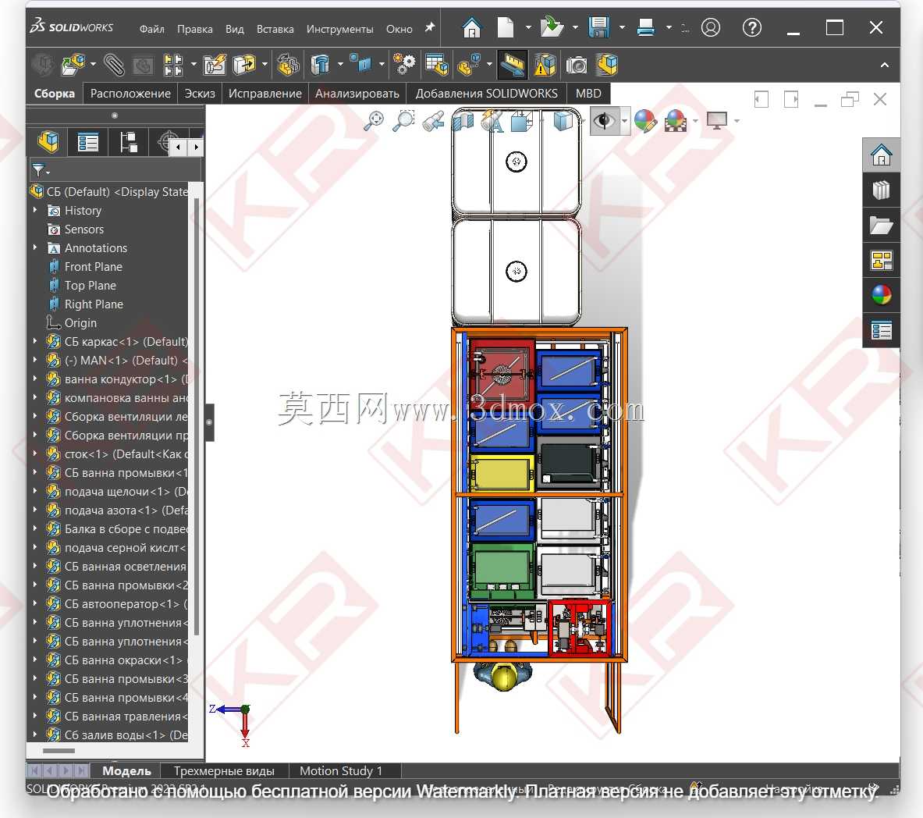Click the Print icon

[x=646, y=27]
